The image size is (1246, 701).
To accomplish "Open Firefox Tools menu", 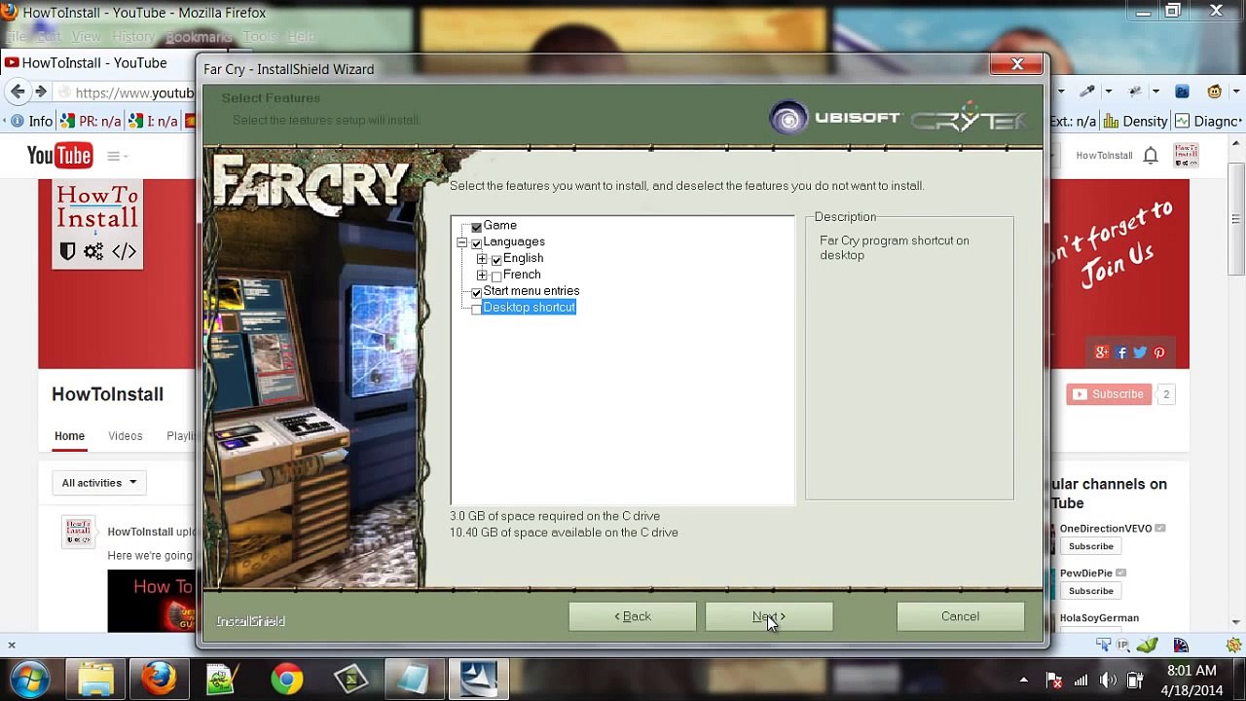I will click(x=260, y=37).
